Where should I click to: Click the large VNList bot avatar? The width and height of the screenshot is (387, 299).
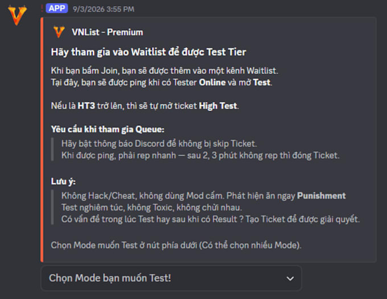[17, 15]
